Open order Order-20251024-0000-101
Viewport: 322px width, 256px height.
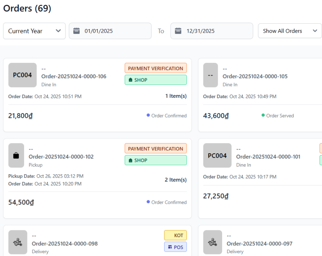(268, 157)
